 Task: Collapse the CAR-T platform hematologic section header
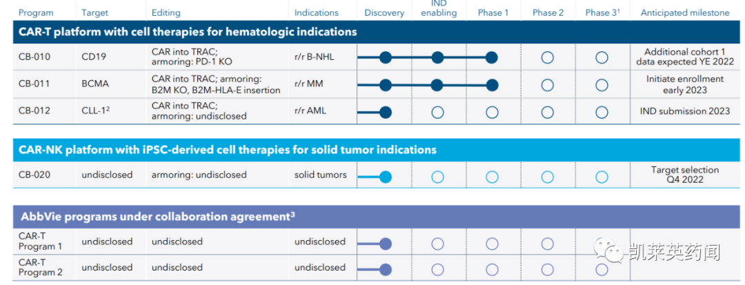tap(188, 32)
